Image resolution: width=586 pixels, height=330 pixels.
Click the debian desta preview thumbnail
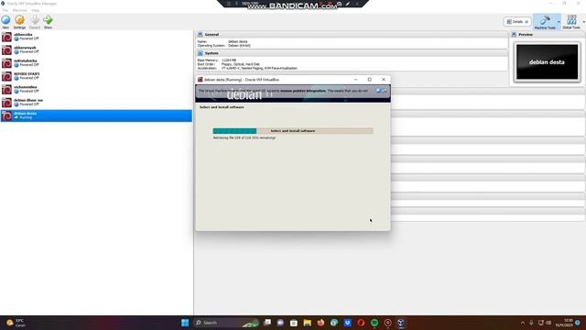click(x=547, y=62)
